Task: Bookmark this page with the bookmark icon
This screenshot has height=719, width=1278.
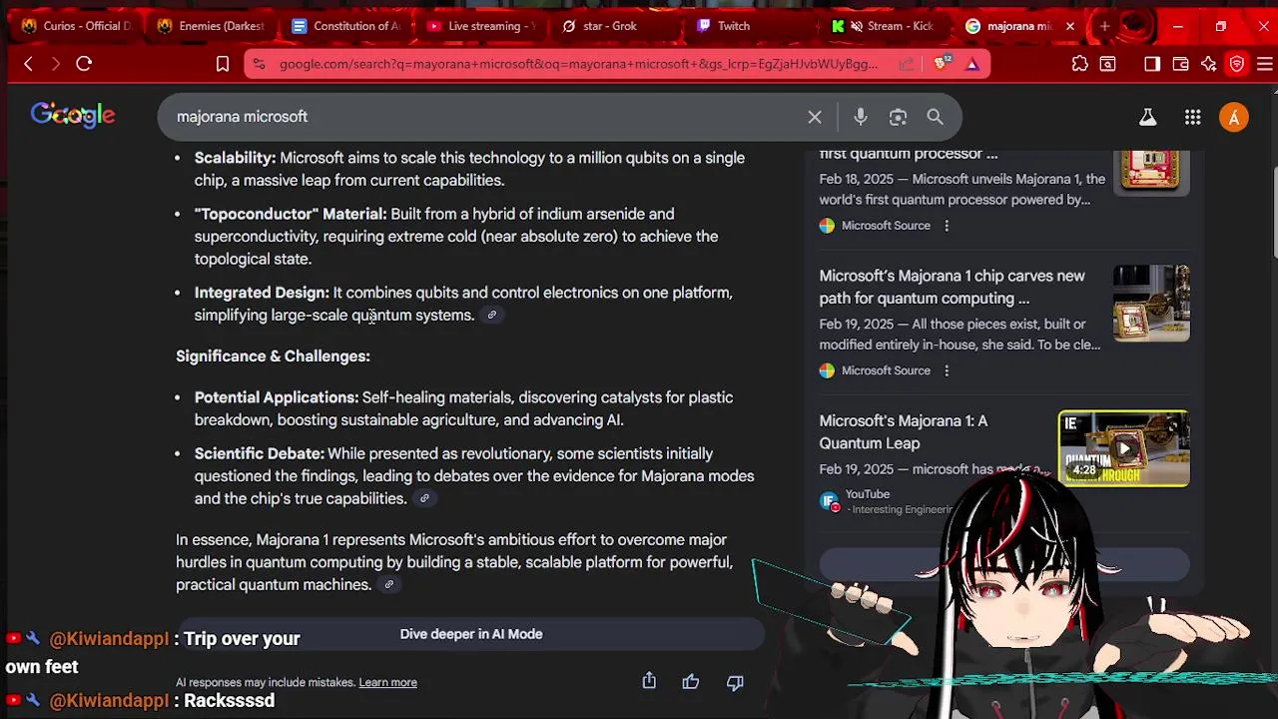Action: pos(223,64)
